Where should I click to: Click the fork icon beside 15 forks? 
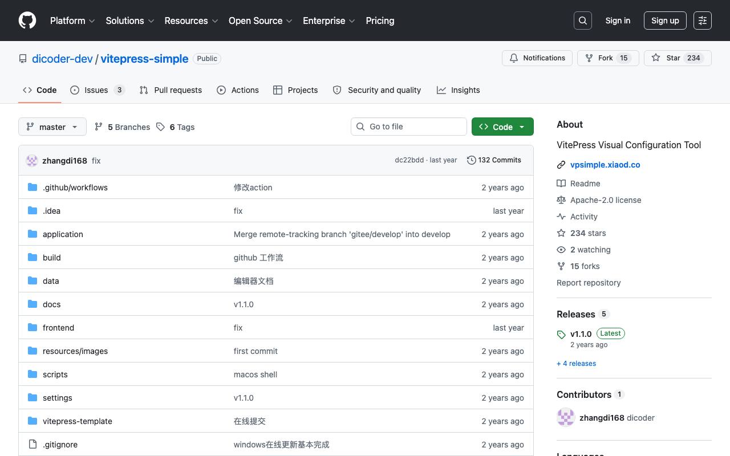(x=561, y=266)
